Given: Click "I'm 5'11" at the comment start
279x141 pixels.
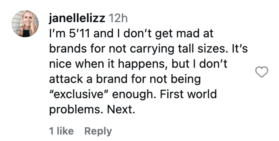Looking at the screenshot, I should click(x=69, y=33).
